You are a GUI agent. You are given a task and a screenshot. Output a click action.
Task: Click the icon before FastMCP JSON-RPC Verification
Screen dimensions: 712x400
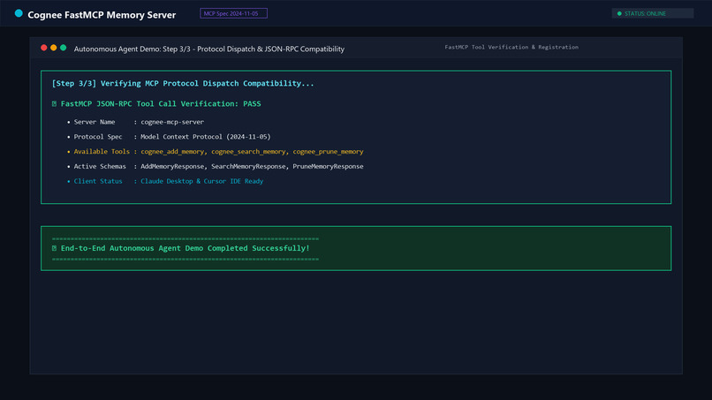click(54, 104)
